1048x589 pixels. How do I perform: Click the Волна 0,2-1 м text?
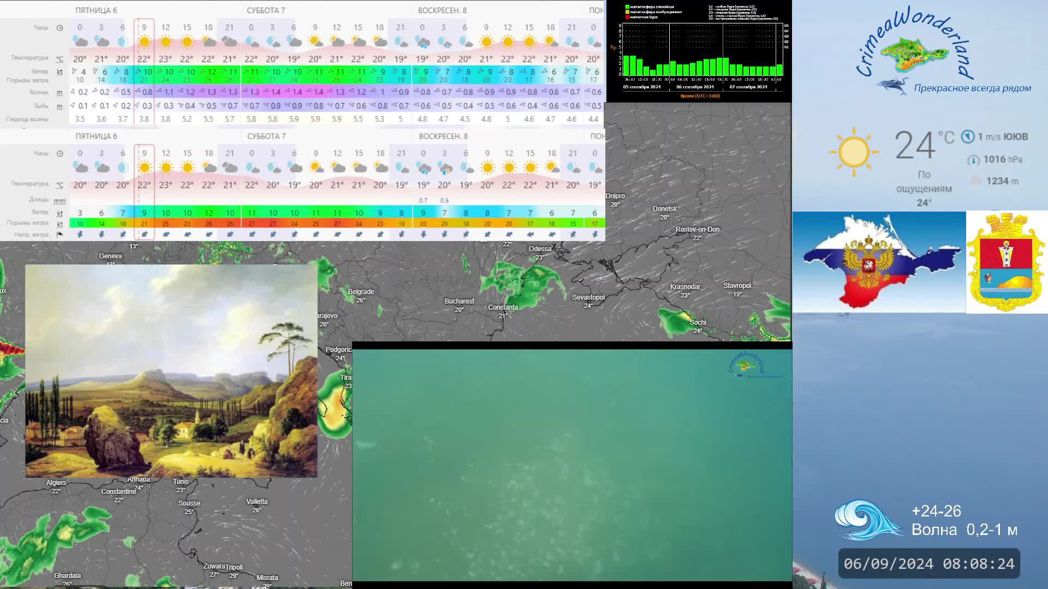964,530
